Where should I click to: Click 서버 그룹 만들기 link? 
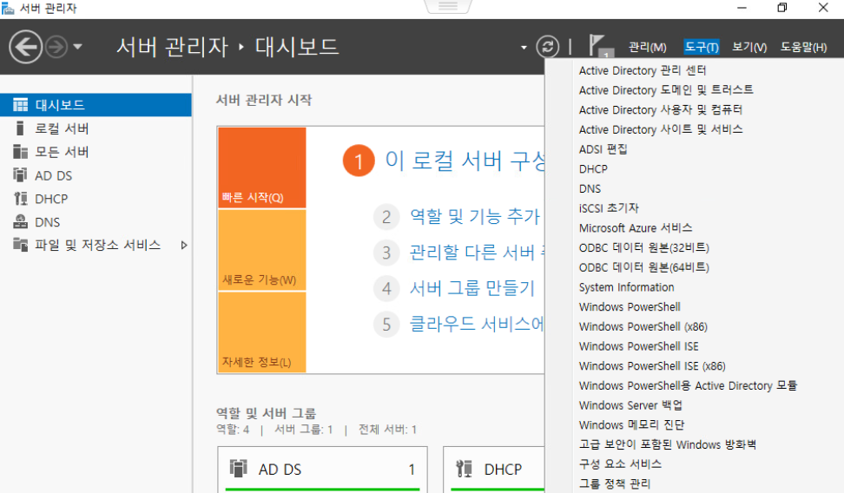point(472,288)
